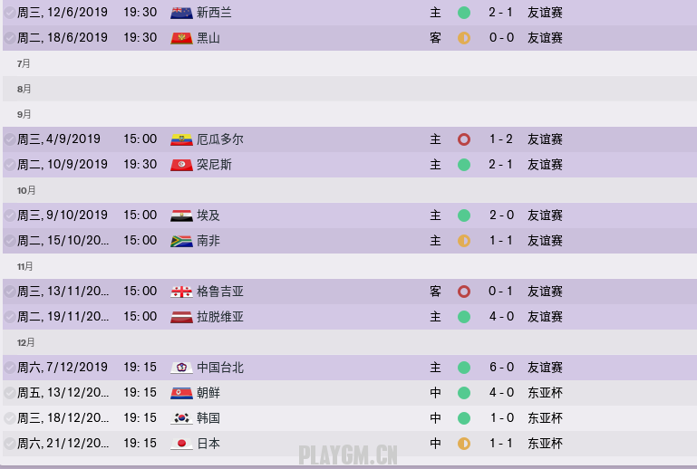
Task: Click the 12月 month header
Action: click(x=26, y=342)
